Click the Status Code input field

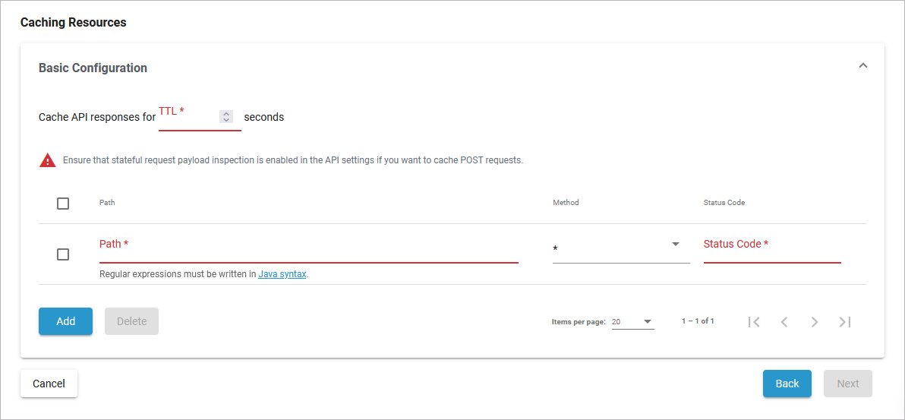click(771, 249)
